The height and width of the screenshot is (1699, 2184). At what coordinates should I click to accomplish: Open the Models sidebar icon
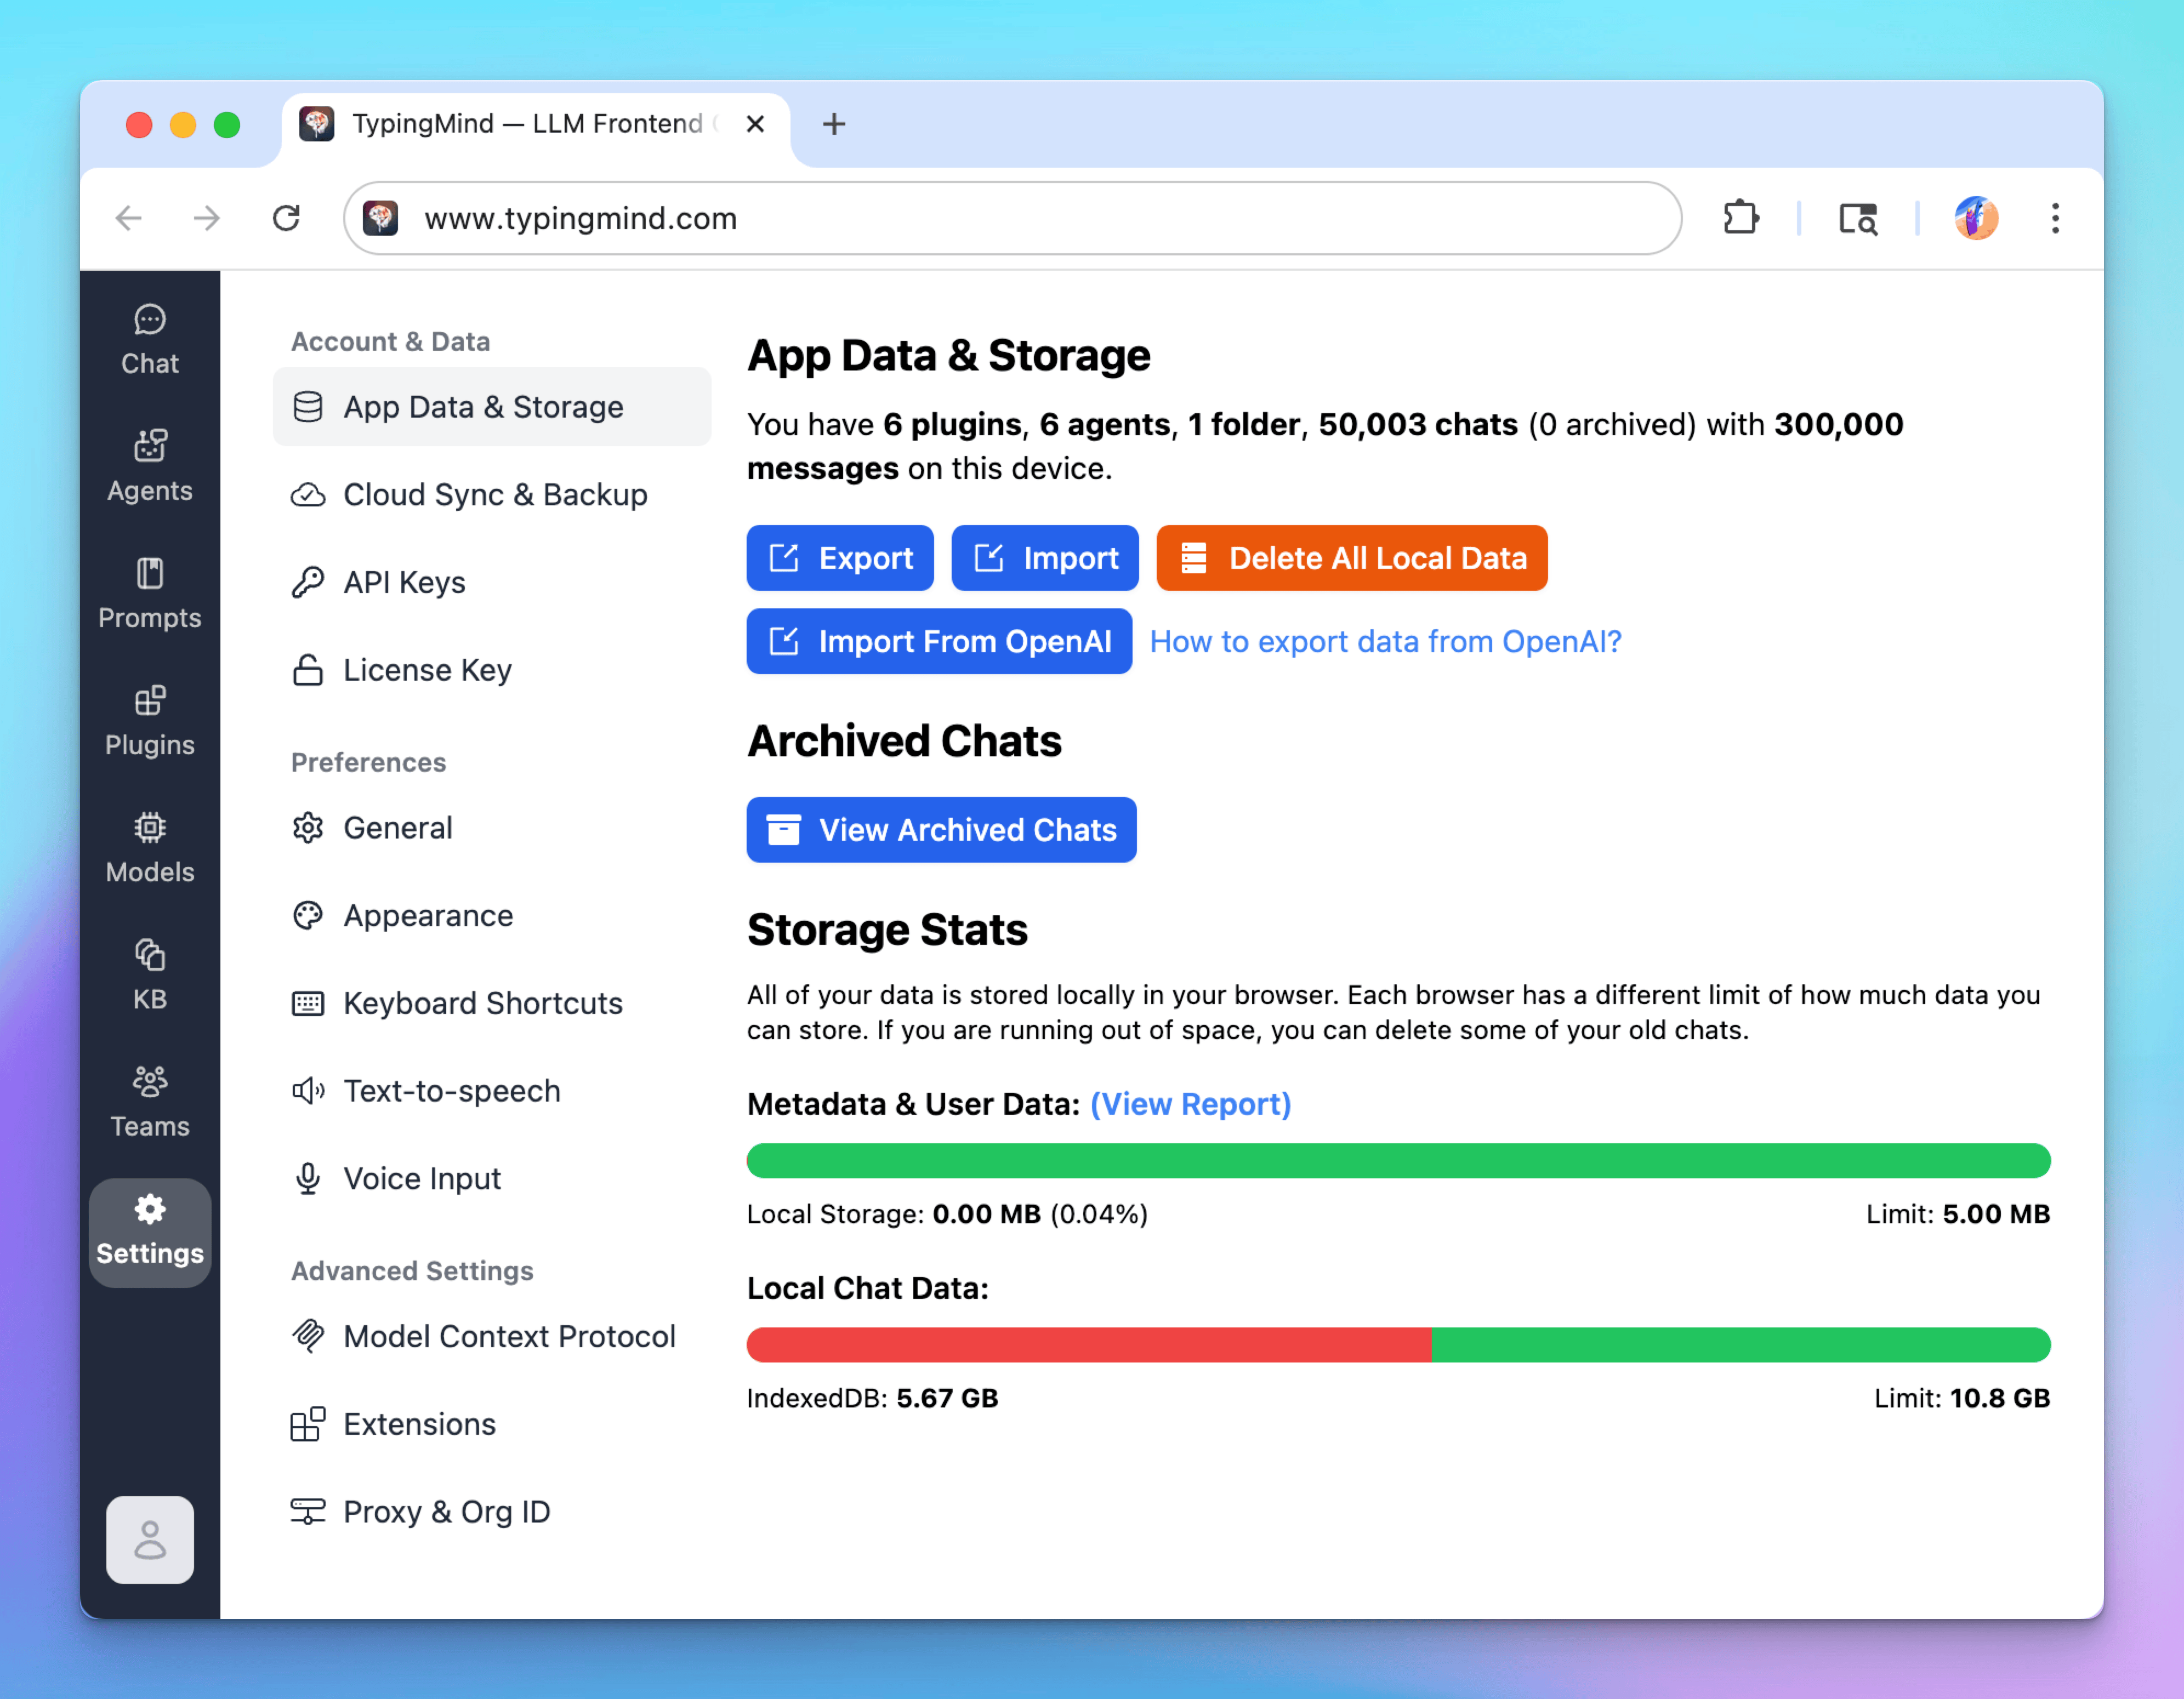point(149,848)
